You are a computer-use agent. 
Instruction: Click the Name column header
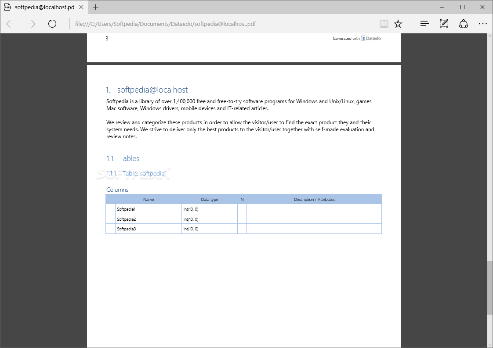click(149, 199)
